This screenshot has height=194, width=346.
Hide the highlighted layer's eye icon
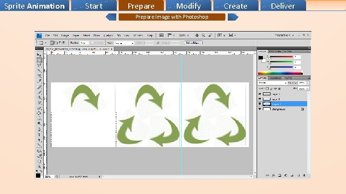pos(259,104)
